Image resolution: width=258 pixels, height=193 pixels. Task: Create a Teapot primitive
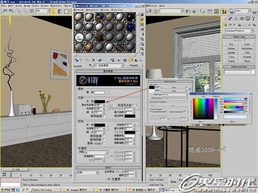[231, 61]
